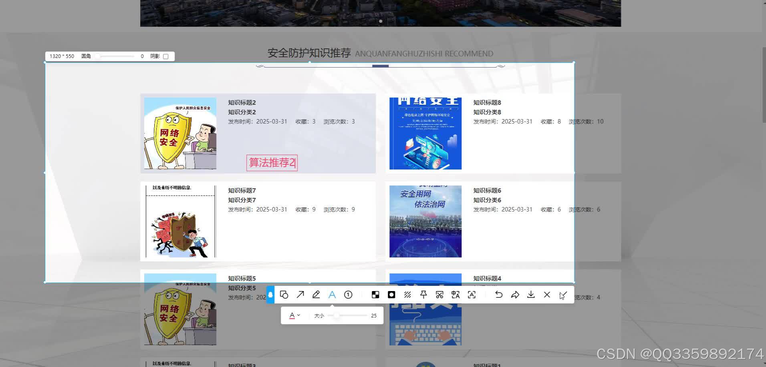Save the screenshot to file
766x367 pixels.
coord(531,295)
